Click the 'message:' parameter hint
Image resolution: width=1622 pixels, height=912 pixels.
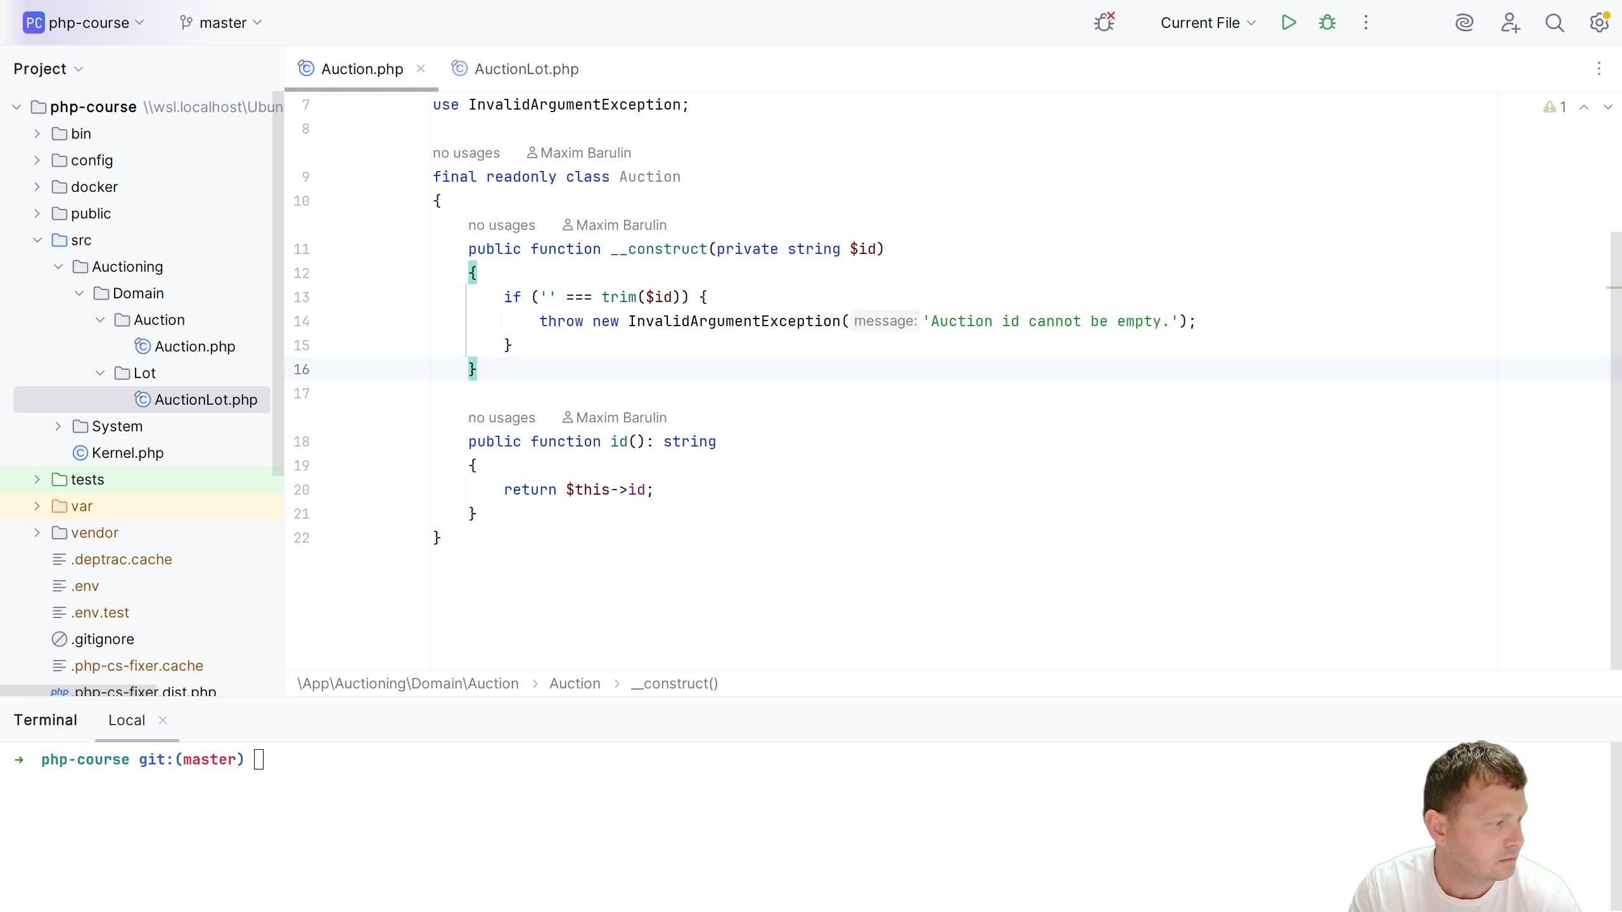[885, 321]
